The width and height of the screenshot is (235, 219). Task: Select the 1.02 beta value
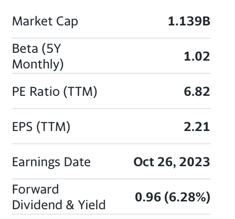[x=197, y=57]
